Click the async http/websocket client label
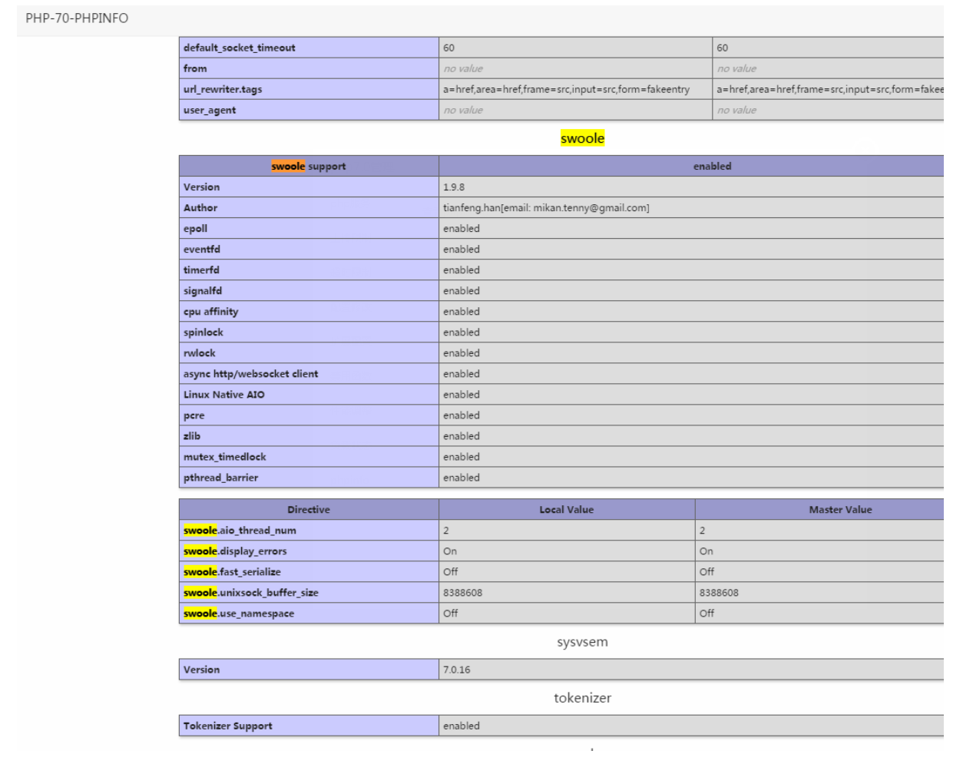 [x=250, y=374]
